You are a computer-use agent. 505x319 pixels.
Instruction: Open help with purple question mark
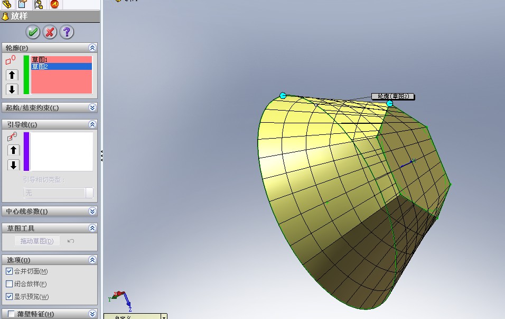[67, 32]
